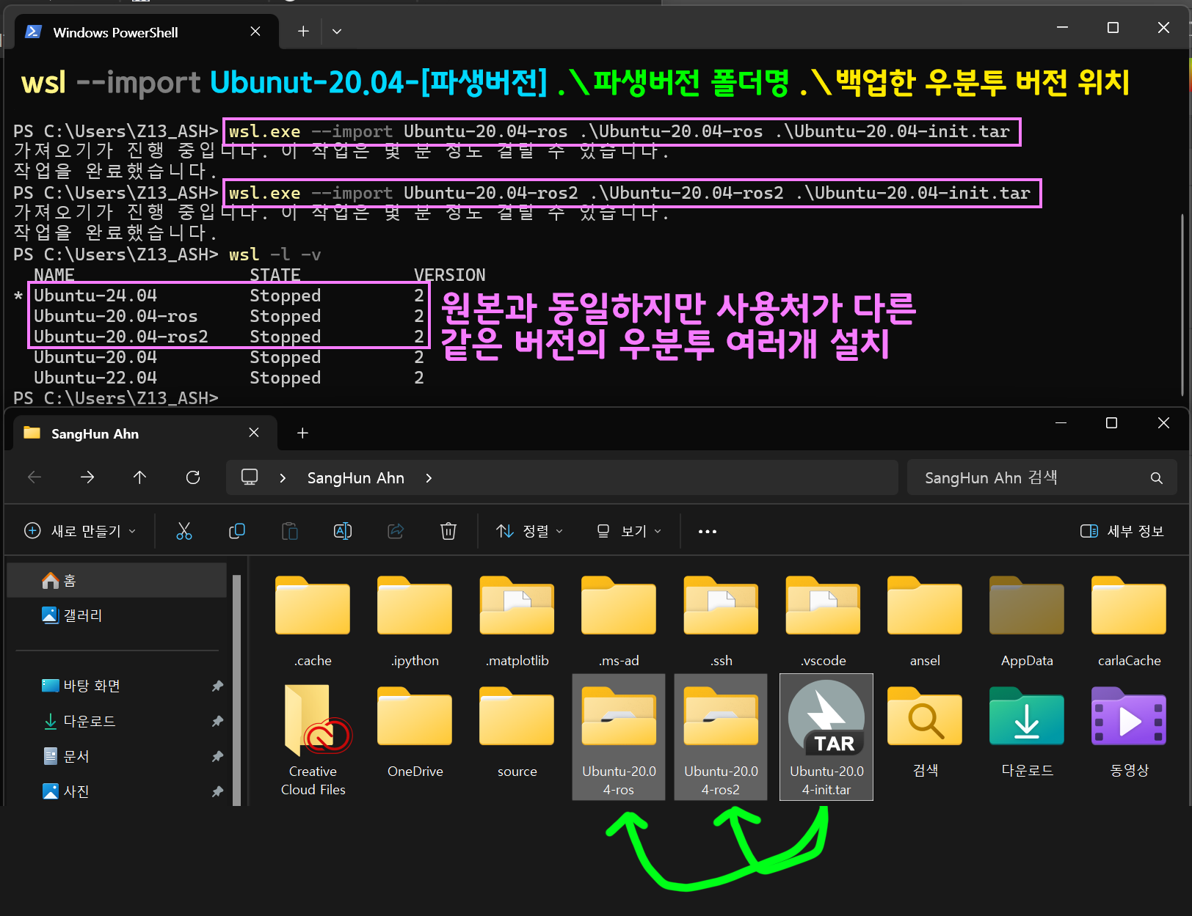Click the Ubuntu-22.04 row in wsl list
The image size is (1192, 916).
click(229, 378)
